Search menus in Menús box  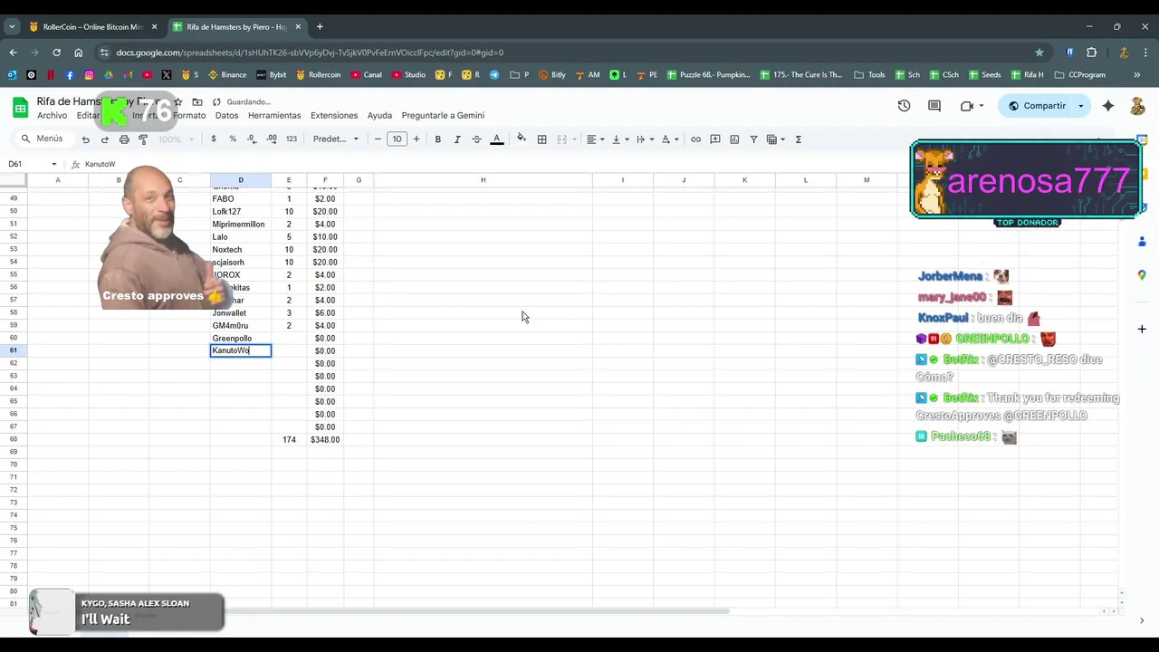pyautogui.click(x=43, y=139)
